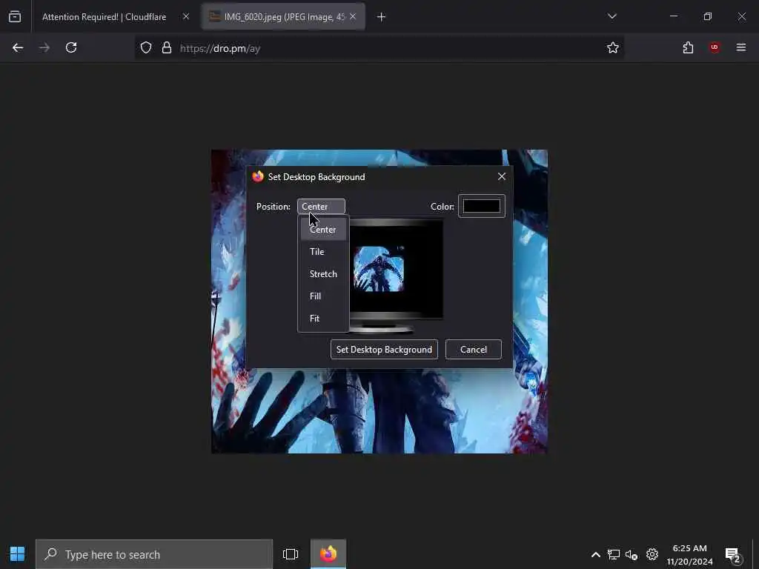
Task: Collapse the Position combo box
Action: point(322,206)
